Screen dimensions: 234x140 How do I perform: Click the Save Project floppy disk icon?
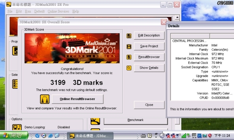pyautogui.click(x=129, y=47)
